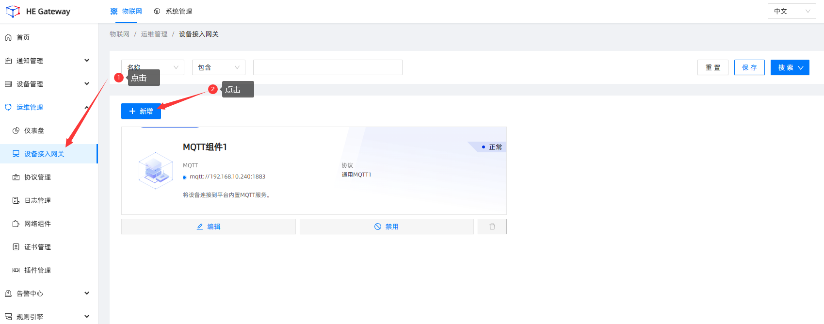The height and width of the screenshot is (324, 824).
Task: Click the 搜索 button label
Action: (x=786, y=67)
